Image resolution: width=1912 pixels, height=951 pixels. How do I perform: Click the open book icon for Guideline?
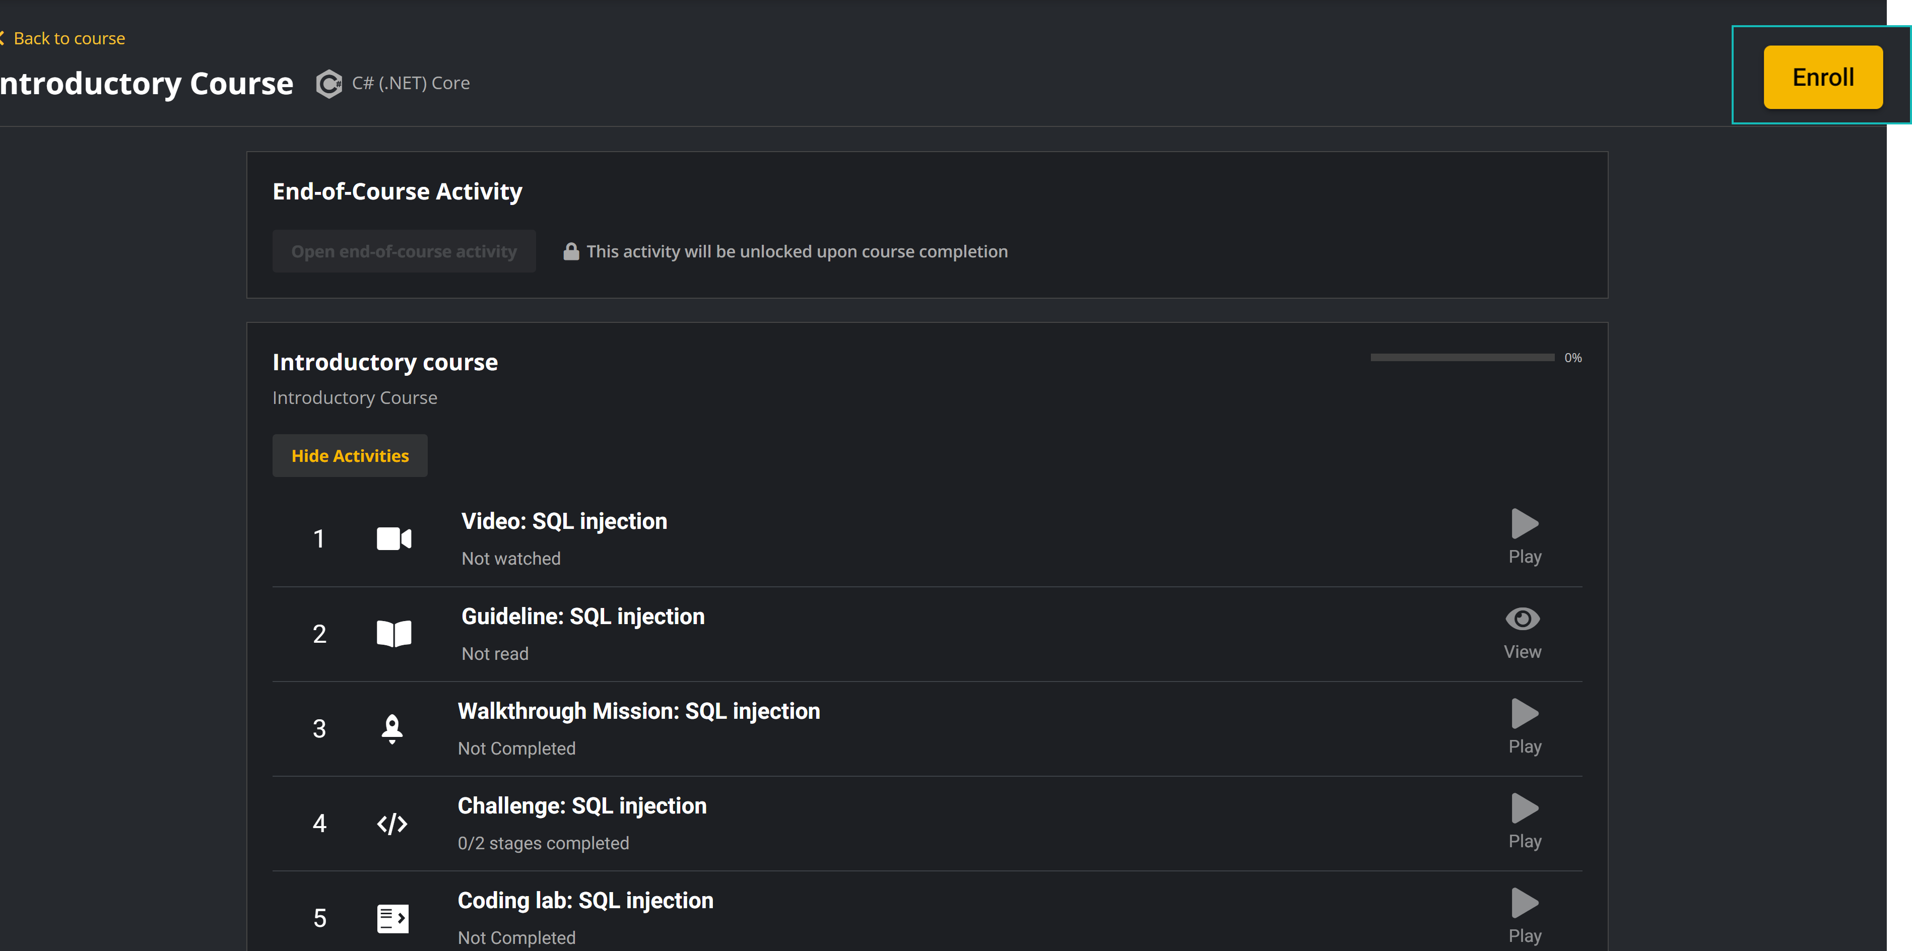tap(393, 634)
